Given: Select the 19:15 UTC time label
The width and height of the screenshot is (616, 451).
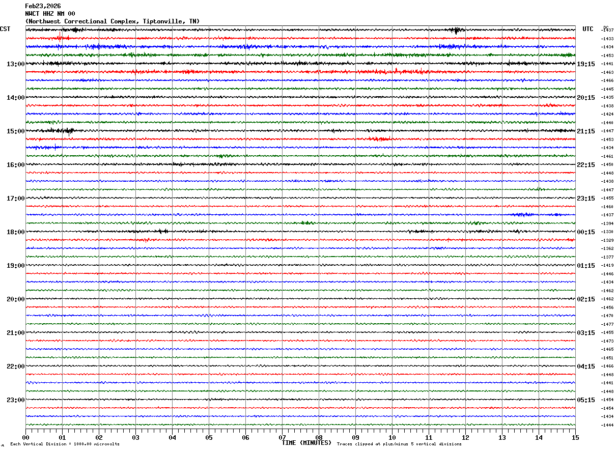Looking at the screenshot, I should (x=585, y=64).
